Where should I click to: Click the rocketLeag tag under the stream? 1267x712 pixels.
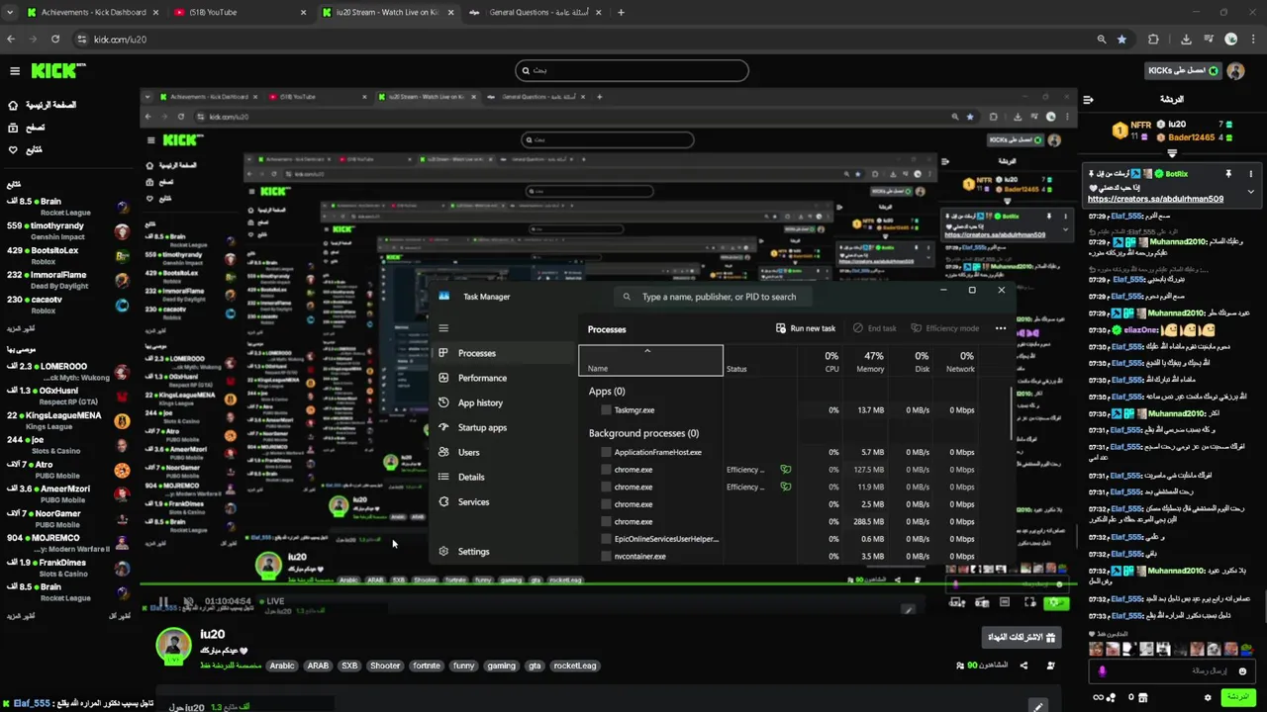[575, 666]
